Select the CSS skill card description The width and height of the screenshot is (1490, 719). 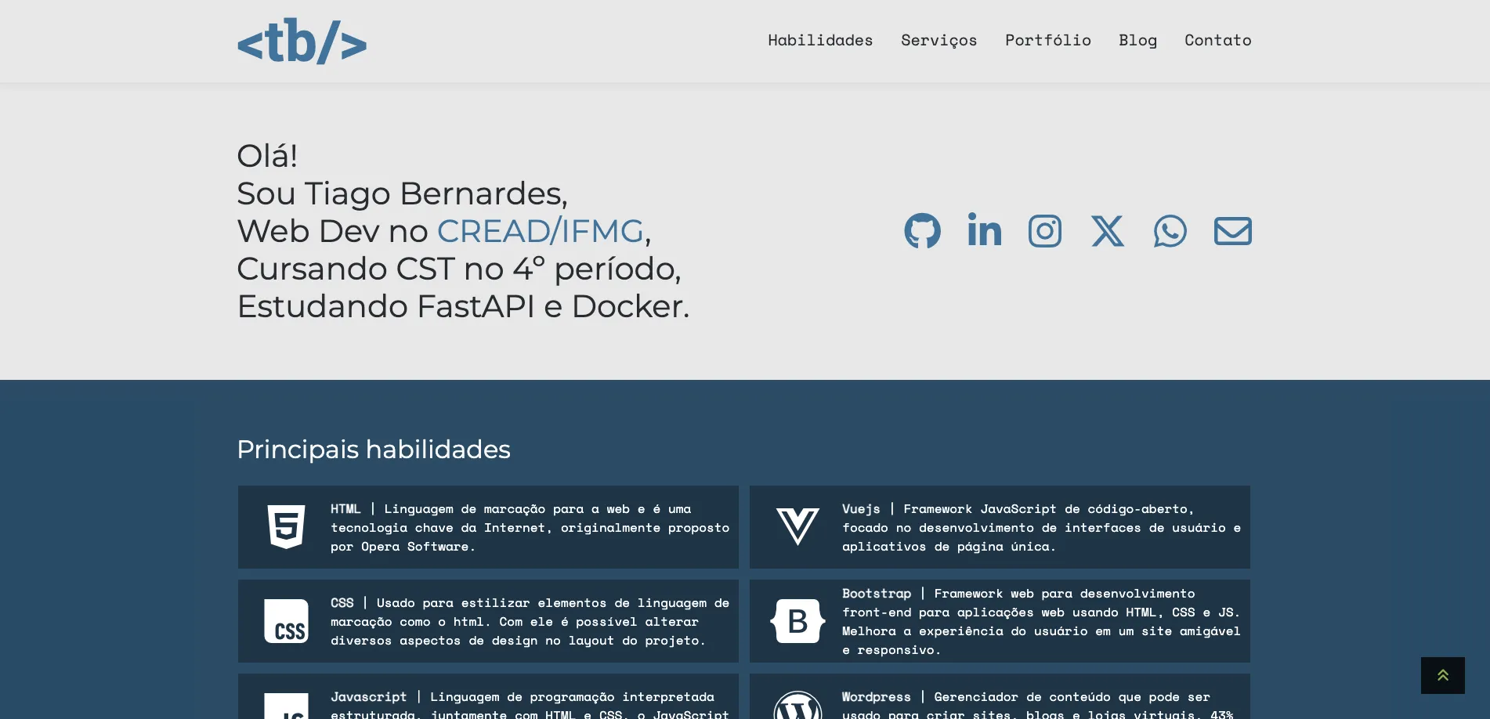tap(530, 621)
